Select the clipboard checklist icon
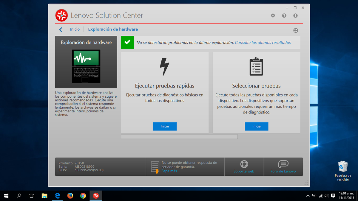This screenshot has height=201, width=358. click(x=257, y=66)
